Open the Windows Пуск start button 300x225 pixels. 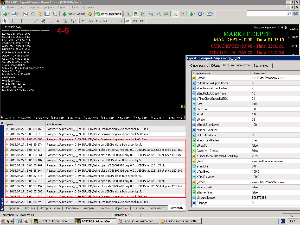7,221
